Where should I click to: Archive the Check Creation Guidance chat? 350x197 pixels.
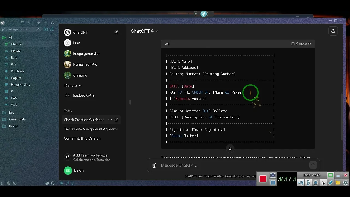pos(116,120)
